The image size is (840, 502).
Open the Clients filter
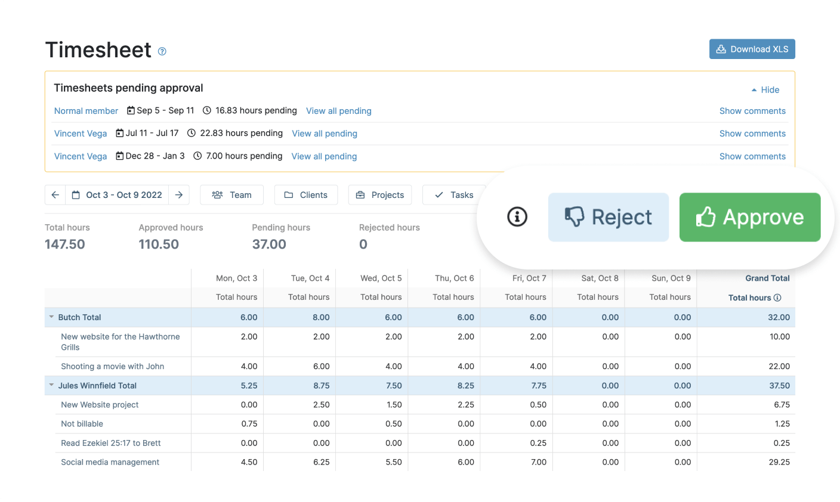306,195
